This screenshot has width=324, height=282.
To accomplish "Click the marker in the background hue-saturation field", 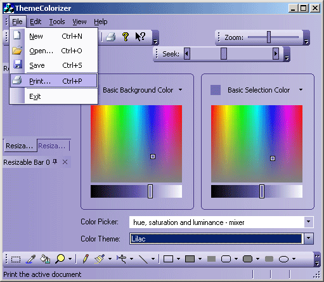I will coord(153,157).
